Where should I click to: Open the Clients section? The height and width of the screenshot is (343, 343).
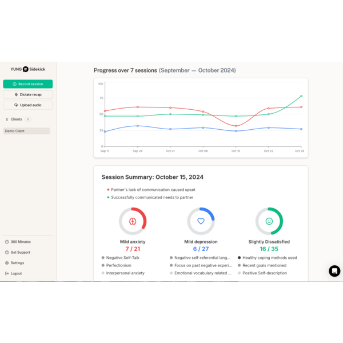coord(16,119)
